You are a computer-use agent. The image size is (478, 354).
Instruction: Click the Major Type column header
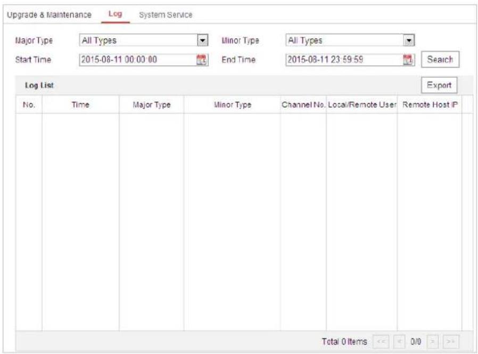pos(152,104)
